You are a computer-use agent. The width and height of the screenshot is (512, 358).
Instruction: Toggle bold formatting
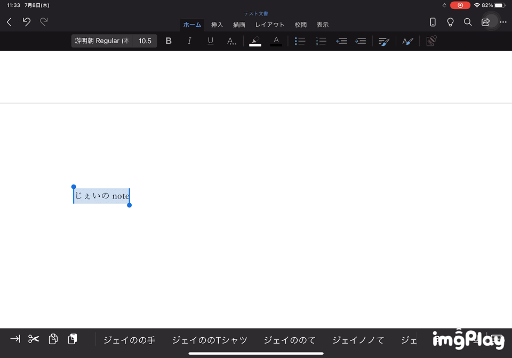click(x=169, y=41)
